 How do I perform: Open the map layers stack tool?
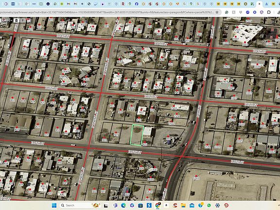click(x=17, y=20)
